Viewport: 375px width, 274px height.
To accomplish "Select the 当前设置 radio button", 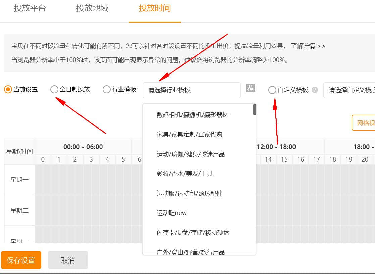I will coord(8,90).
